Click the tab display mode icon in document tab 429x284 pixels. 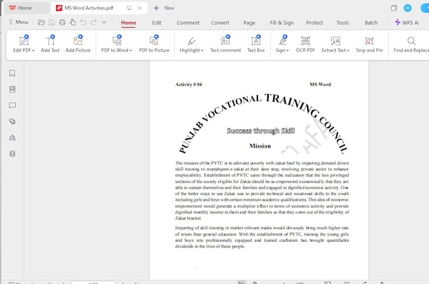[x=129, y=8]
